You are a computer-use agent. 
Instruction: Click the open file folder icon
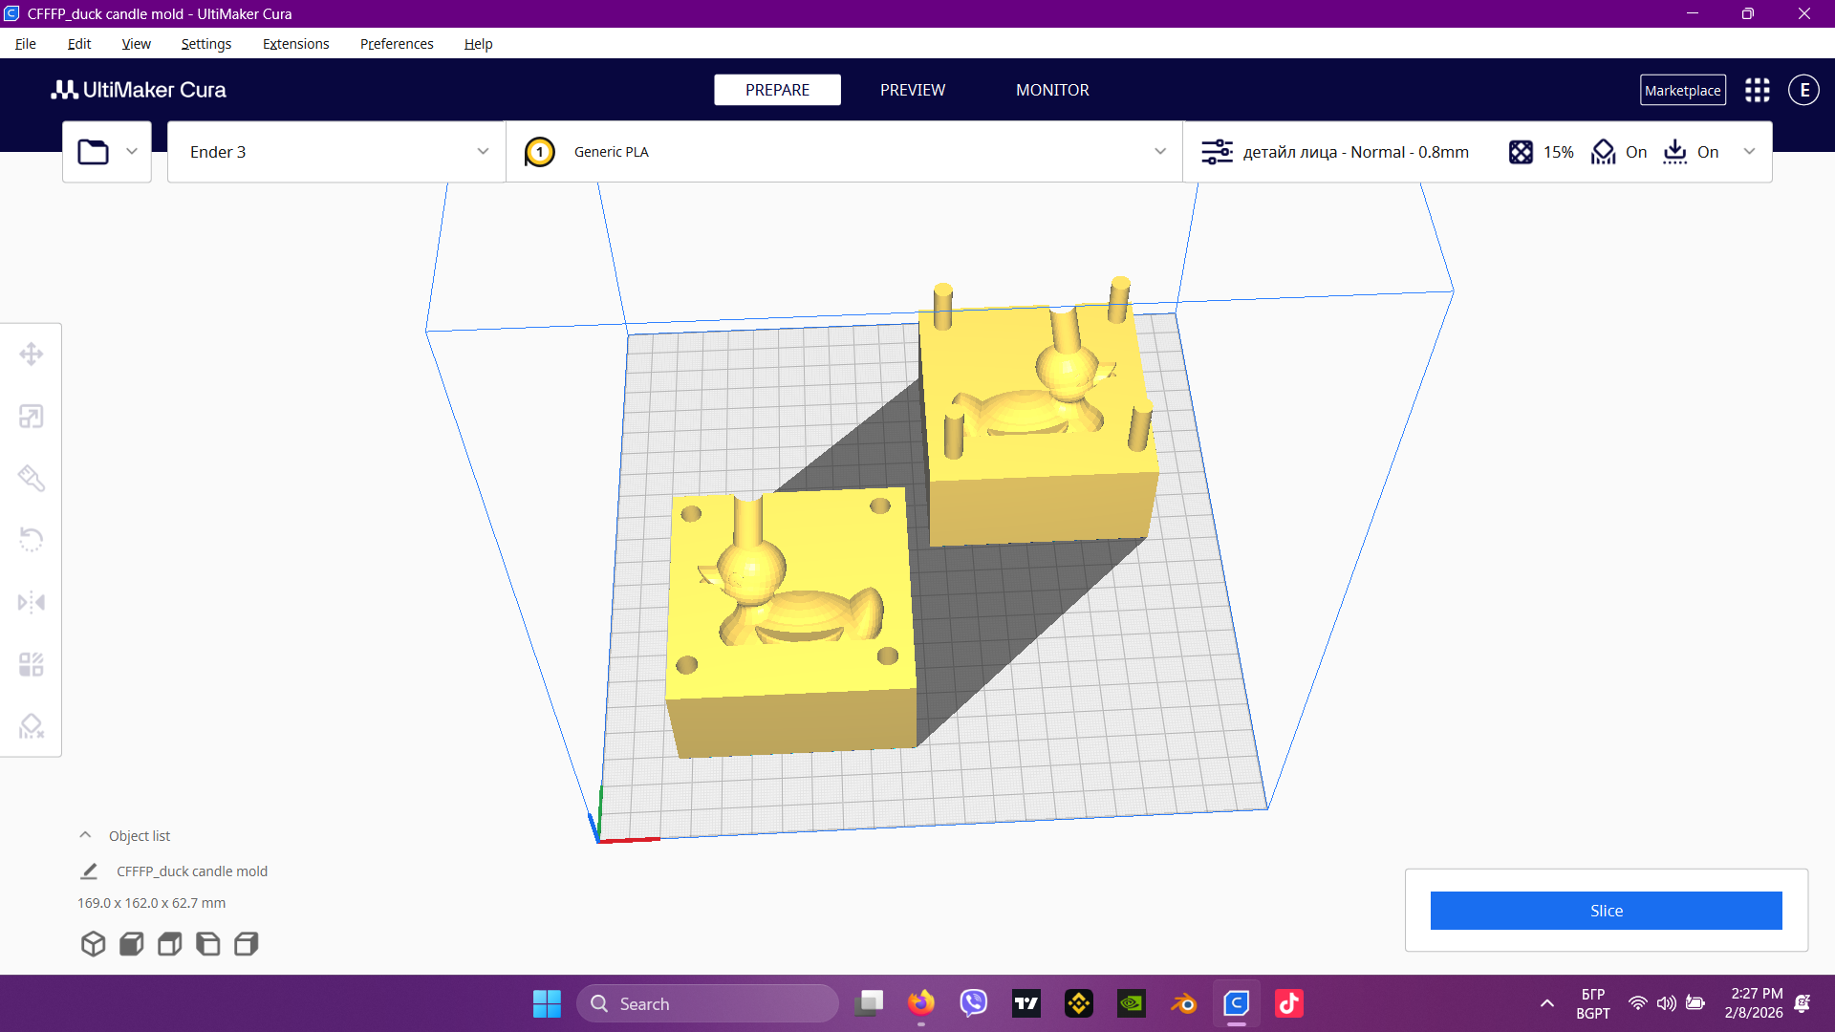coord(93,152)
